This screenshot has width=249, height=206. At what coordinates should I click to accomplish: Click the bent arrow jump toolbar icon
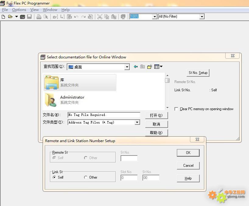[62, 17]
